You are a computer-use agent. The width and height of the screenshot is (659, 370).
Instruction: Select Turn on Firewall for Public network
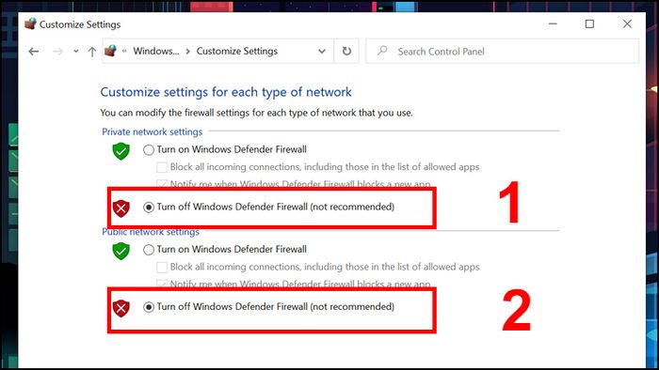(149, 250)
